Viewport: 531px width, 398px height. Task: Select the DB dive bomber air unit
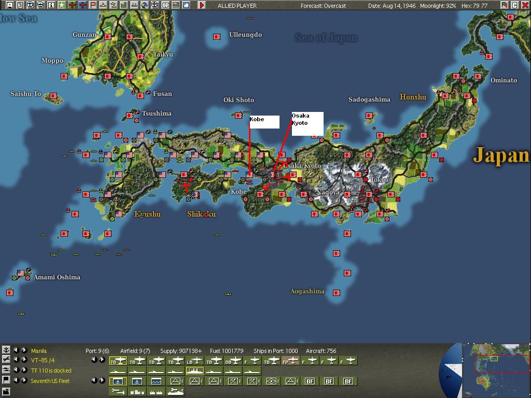coord(233,361)
